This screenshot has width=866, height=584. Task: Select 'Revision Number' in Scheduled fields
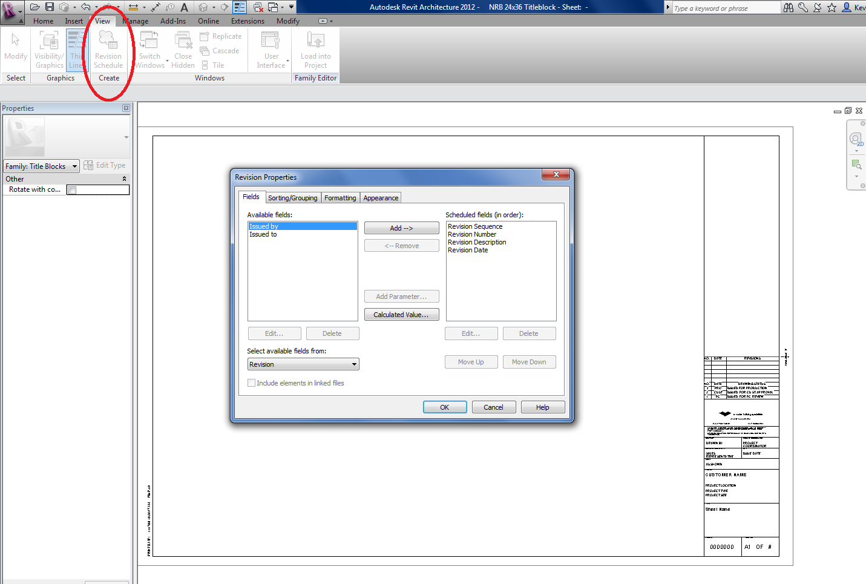click(472, 234)
